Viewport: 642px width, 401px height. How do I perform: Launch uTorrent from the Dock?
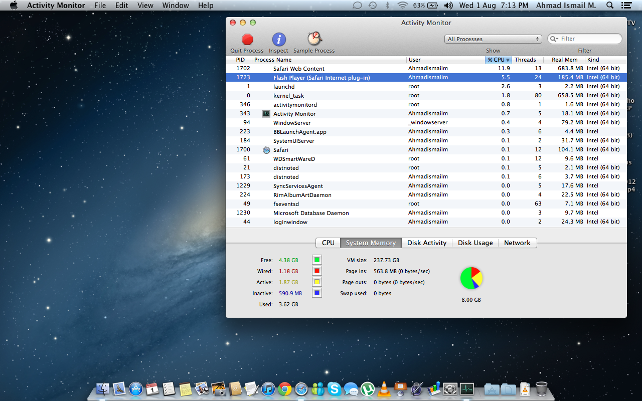tap(368, 388)
